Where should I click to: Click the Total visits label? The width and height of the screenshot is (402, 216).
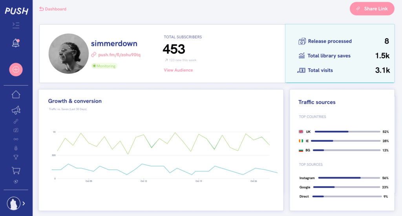[320, 70]
